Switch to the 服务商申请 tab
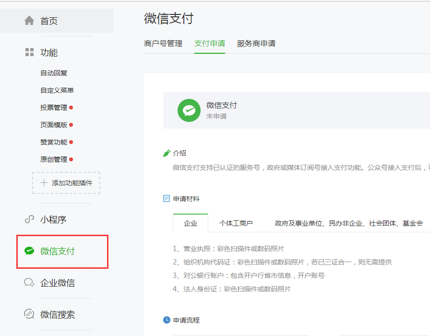 [x=256, y=43]
